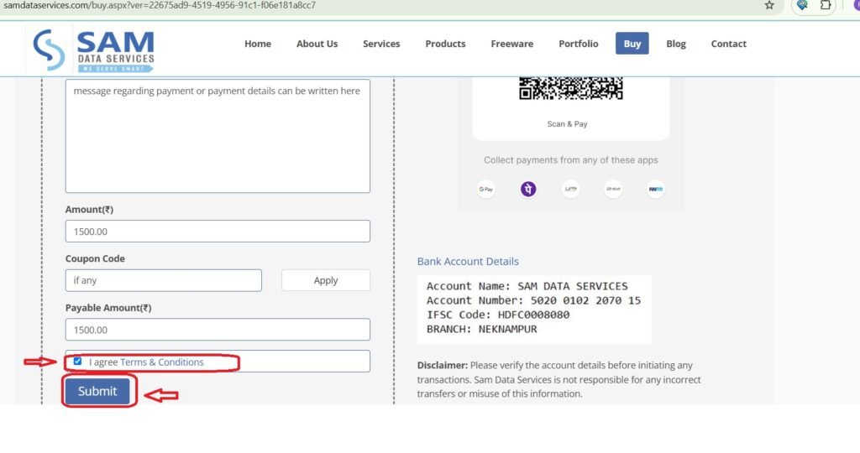Select 'BRANCH: NEKNAMPUR' text
Screen dimensions: 860x453
(481, 329)
